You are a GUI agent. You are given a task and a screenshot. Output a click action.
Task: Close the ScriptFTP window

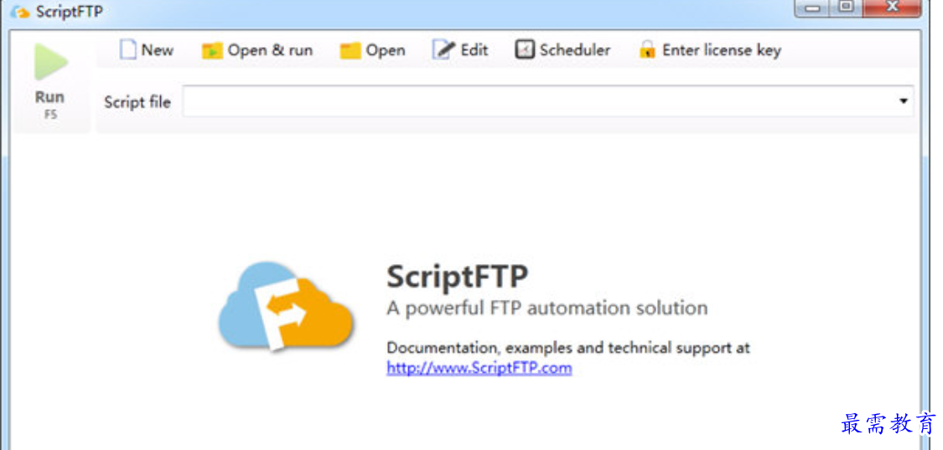point(892,8)
